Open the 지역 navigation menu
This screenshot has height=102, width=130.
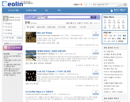click(59, 10)
